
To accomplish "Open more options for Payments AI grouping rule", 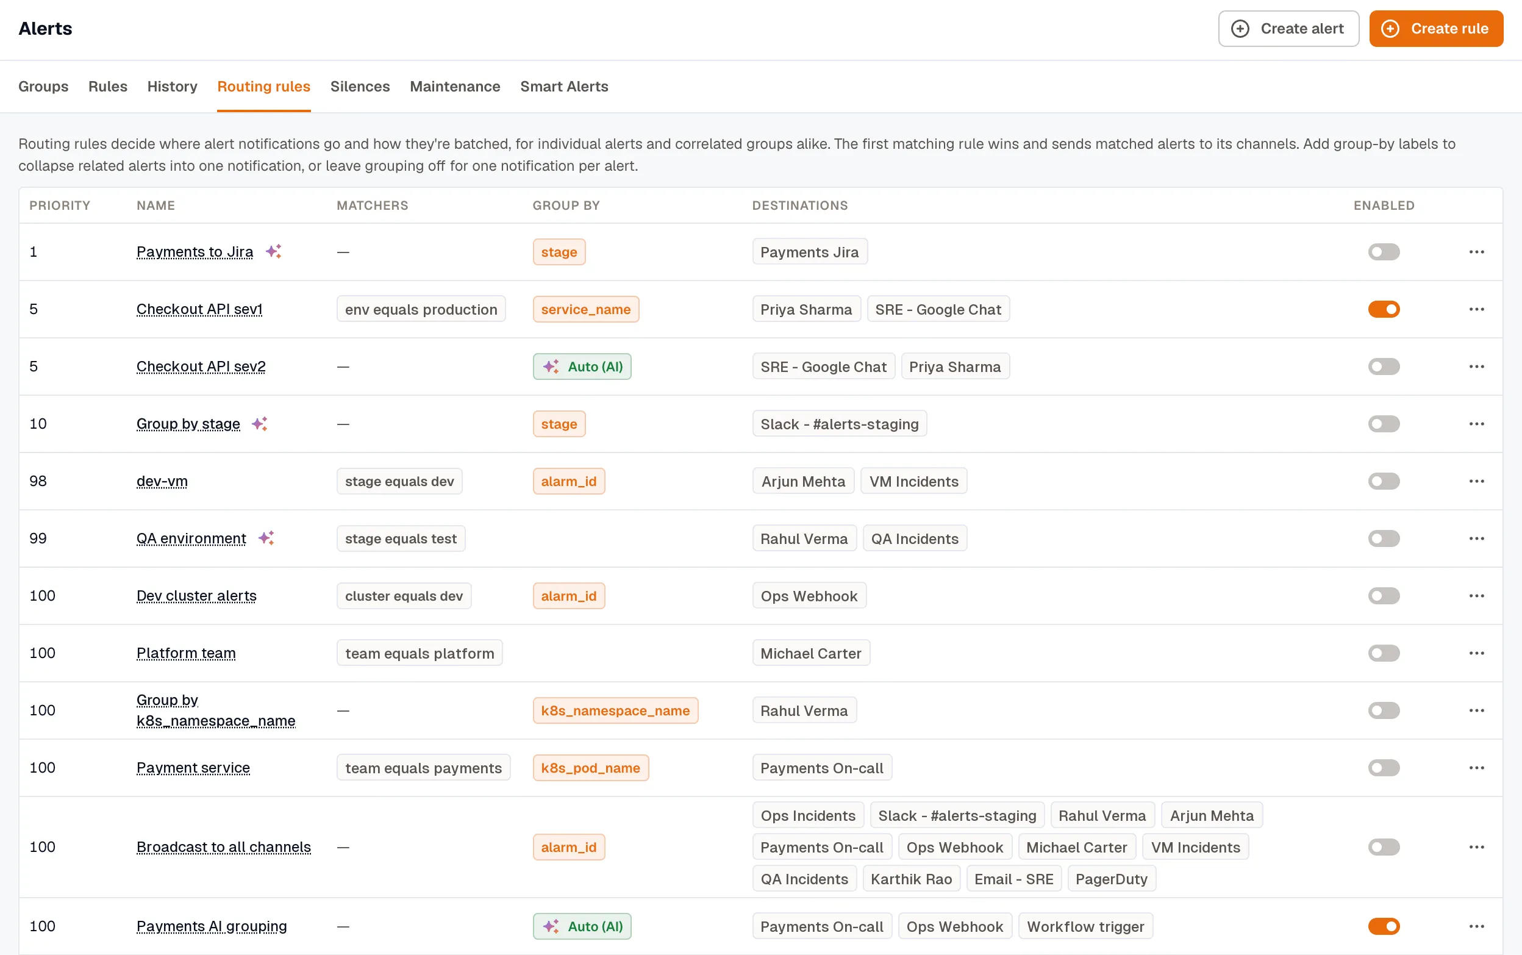I will coord(1476,926).
